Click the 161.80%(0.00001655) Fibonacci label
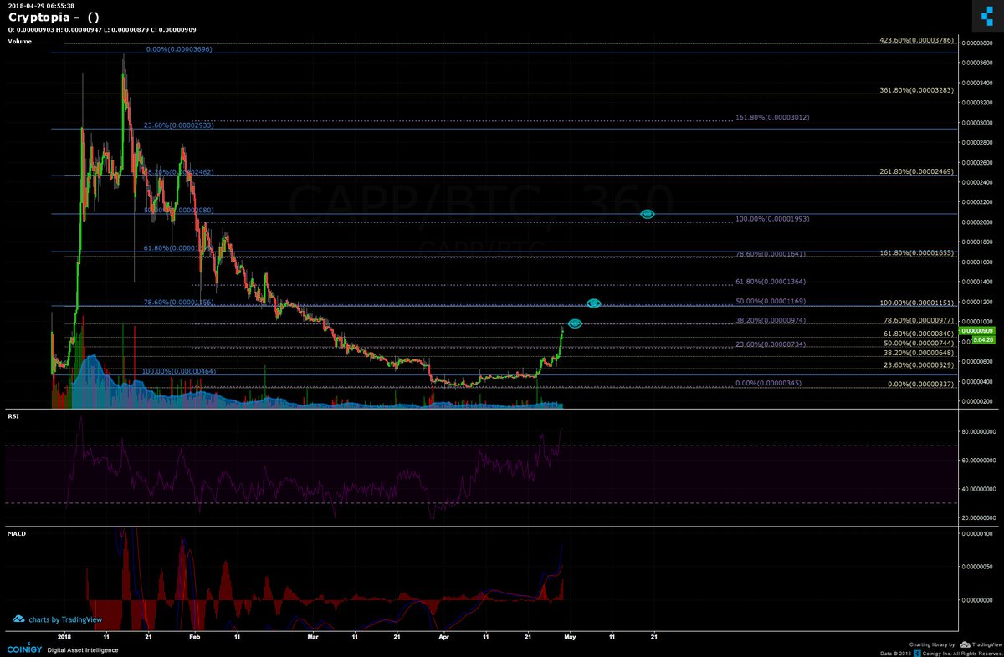Viewport: 1004px width, 657px height. pos(918,252)
